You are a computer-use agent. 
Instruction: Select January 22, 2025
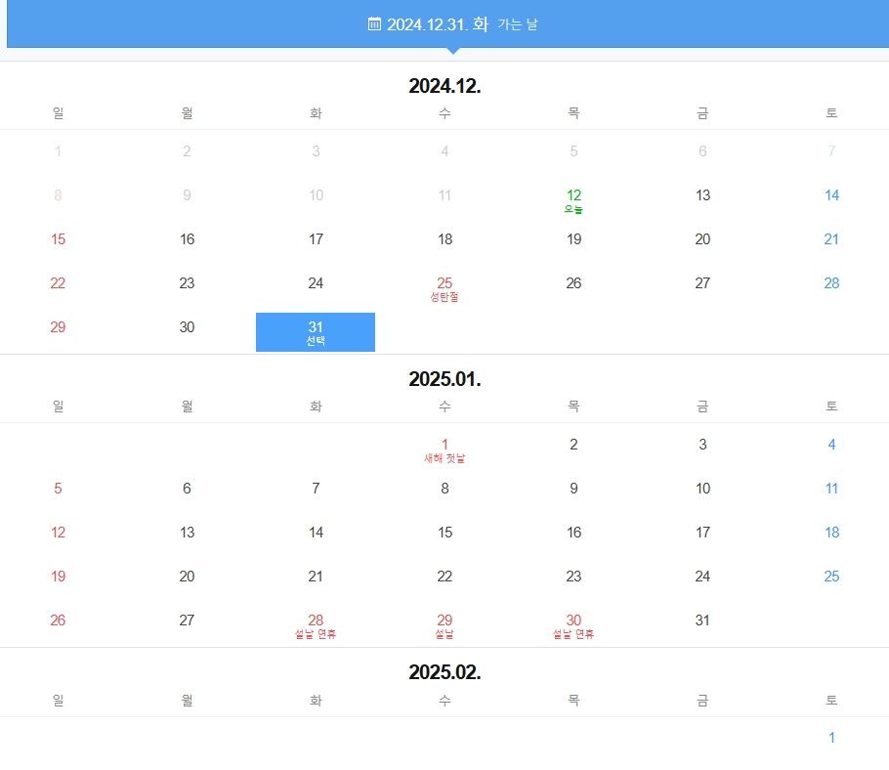(445, 577)
